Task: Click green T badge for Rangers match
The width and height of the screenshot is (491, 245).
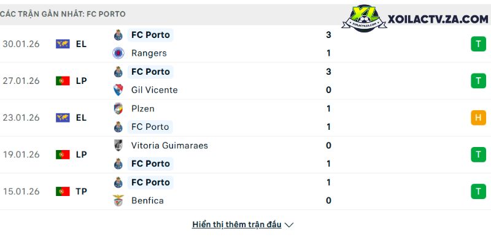Action: point(478,44)
